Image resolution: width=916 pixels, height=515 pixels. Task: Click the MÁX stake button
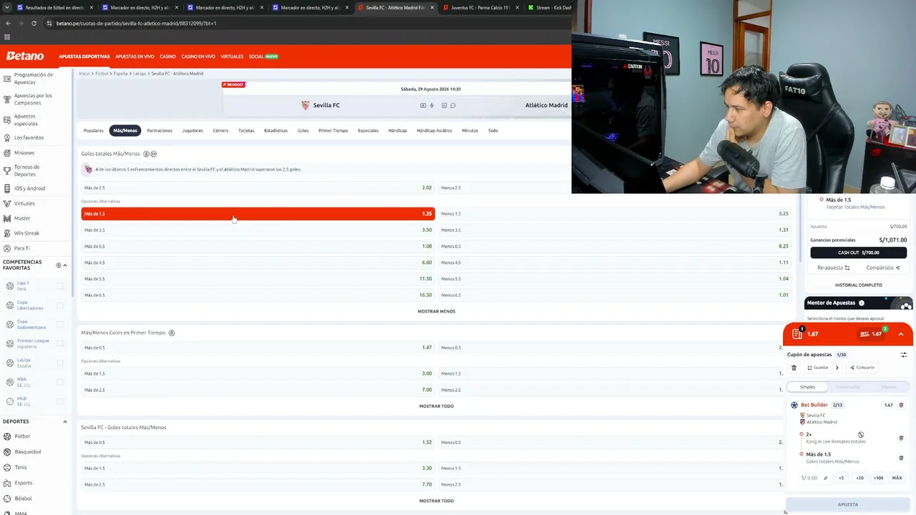point(897,478)
